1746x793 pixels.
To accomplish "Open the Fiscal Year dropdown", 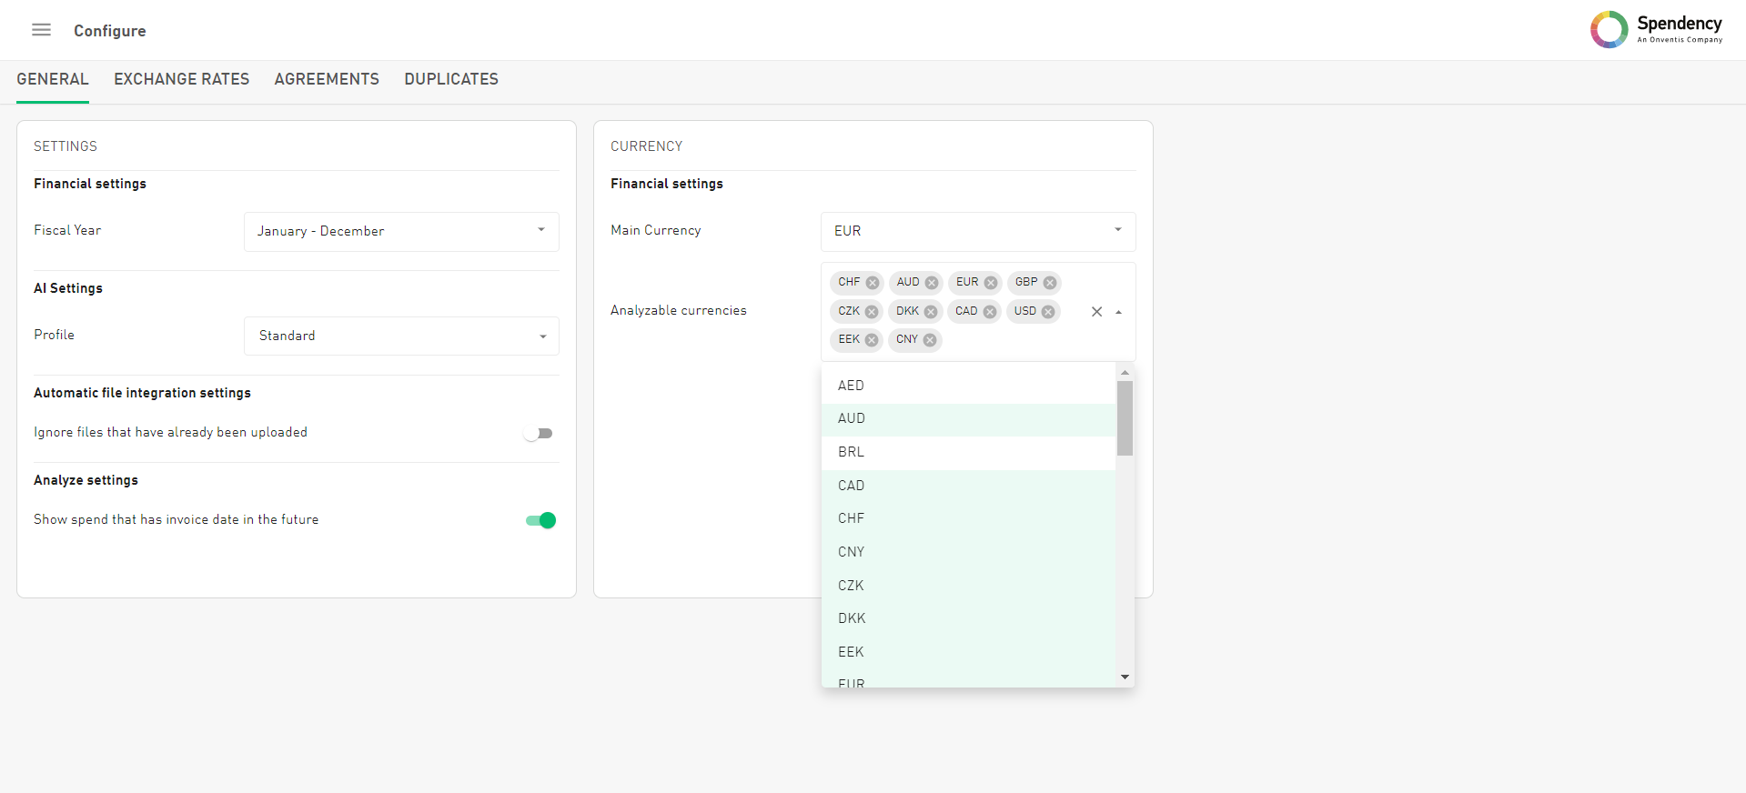I will coord(401,231).
